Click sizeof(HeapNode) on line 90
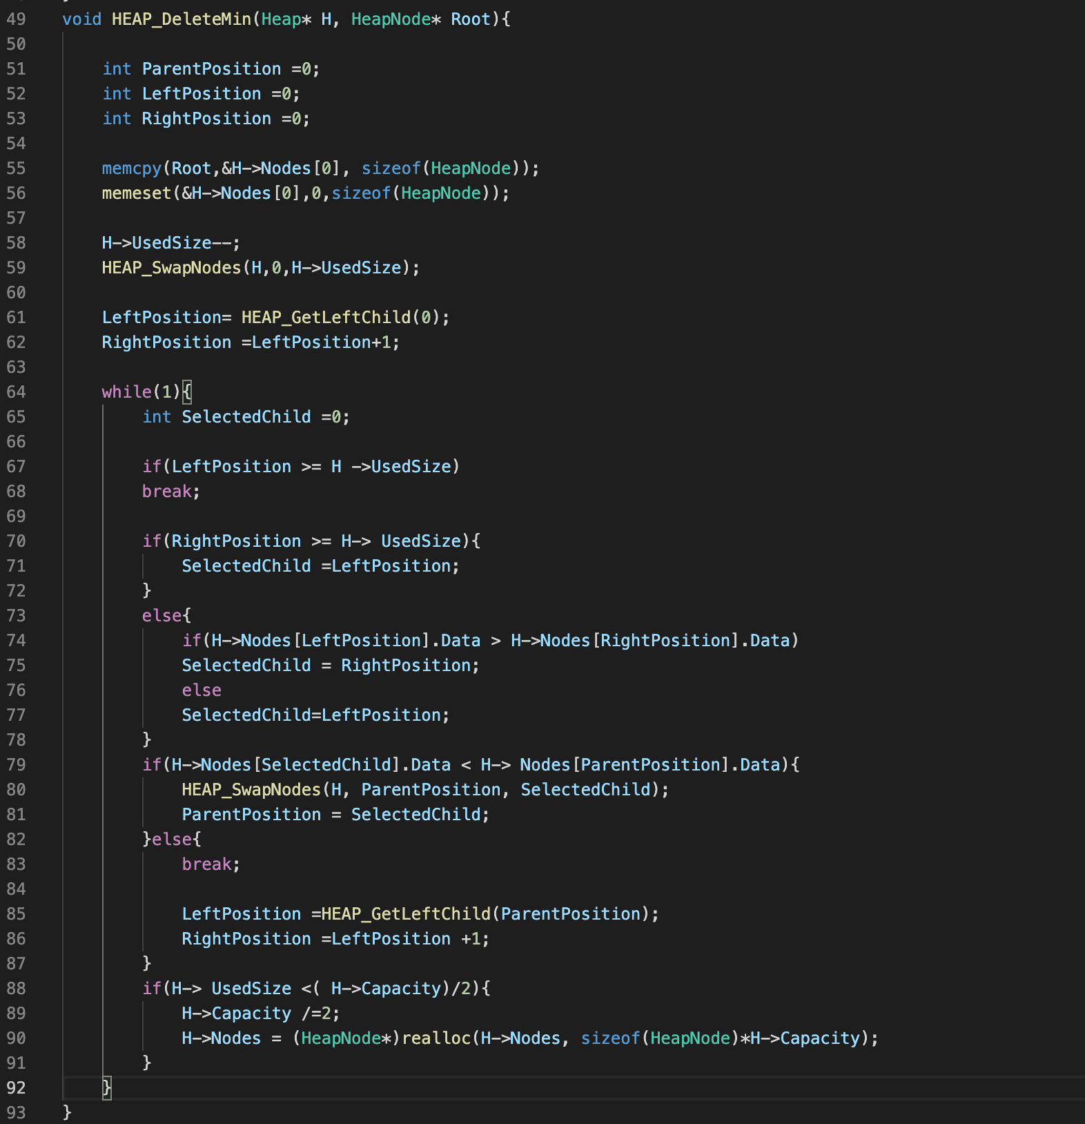 click(660, 1038)
